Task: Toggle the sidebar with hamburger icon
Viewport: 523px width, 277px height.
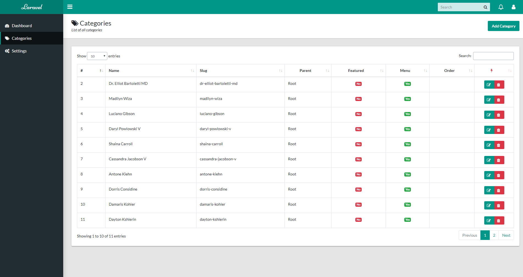Action: click(x=70, y=7)
